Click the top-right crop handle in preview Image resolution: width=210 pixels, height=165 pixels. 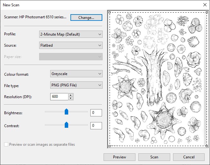[207, 13]
